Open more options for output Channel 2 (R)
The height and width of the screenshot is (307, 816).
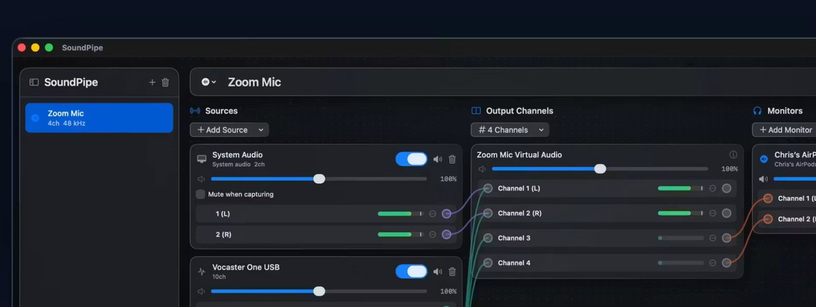712,213
